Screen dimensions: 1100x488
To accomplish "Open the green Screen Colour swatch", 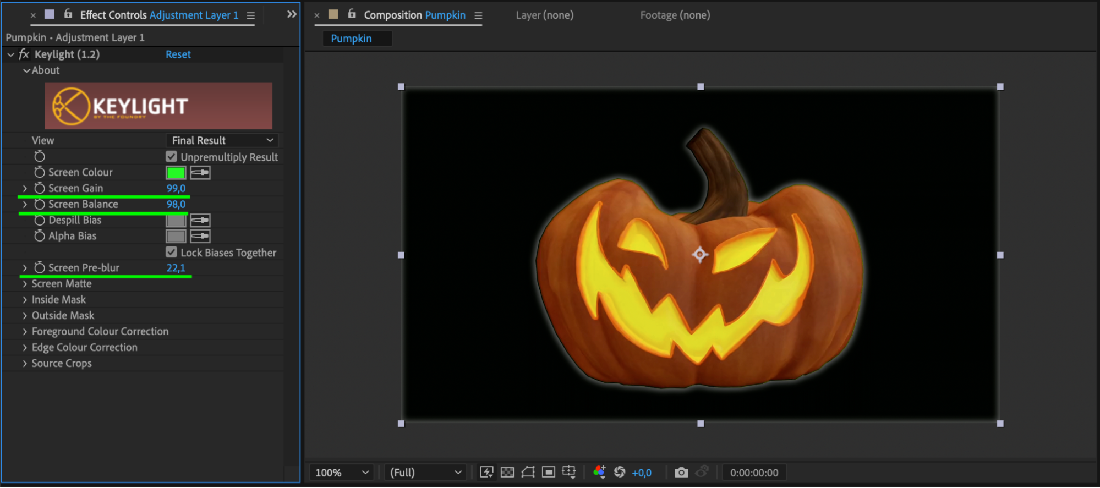I will coord(176,173).
